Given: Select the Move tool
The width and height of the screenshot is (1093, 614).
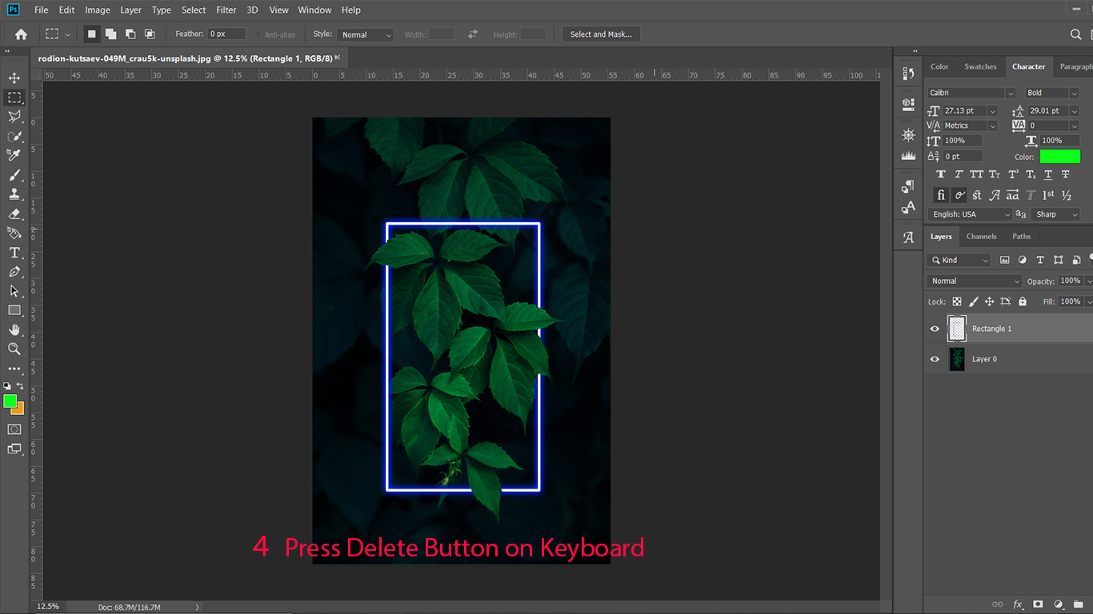Looking at the screenshot, I should click(x=14, y=78).
